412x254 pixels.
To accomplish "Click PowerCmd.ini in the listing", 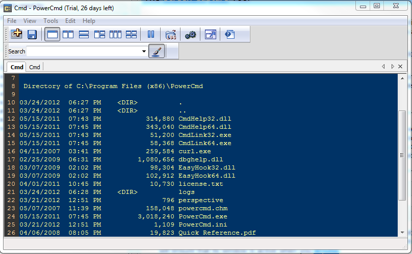I will (203, 224).
